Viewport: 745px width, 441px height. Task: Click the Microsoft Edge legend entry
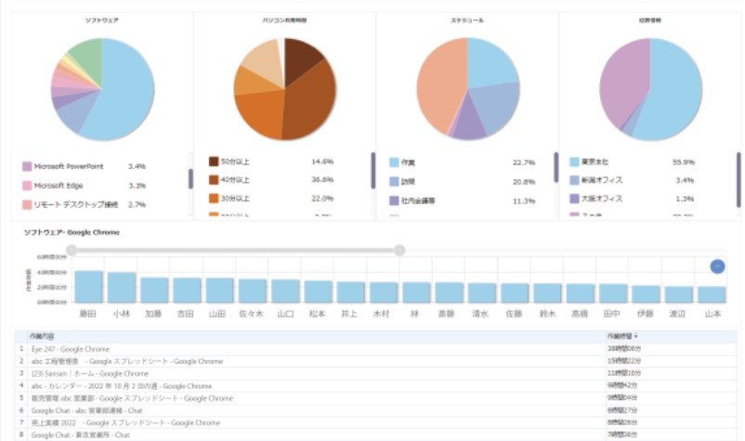pos(58,186)
